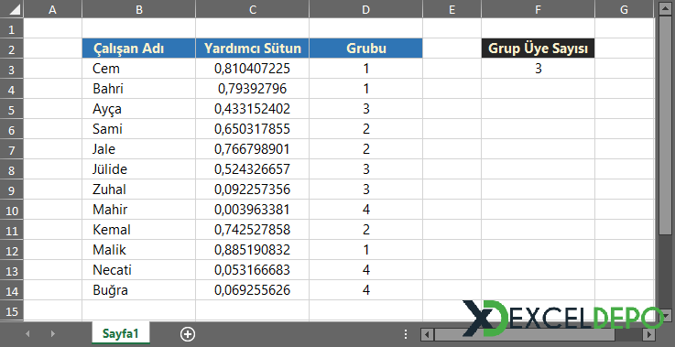Go to next sheet with right arrow
The width and height of the screenshot is (675, 347).
click(53, 333)
